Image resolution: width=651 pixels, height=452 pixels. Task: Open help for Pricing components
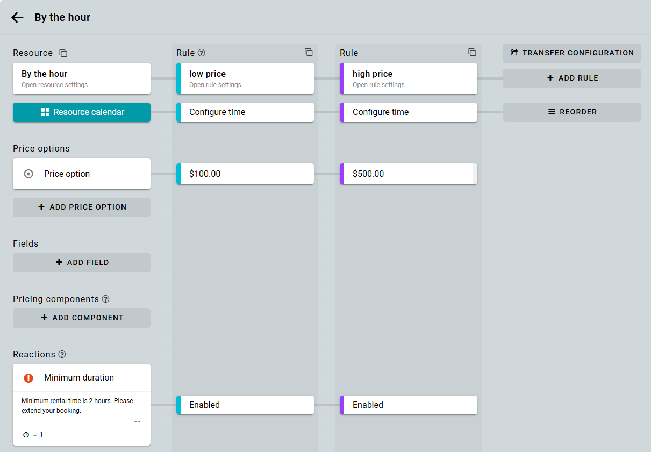click(105, 299)
